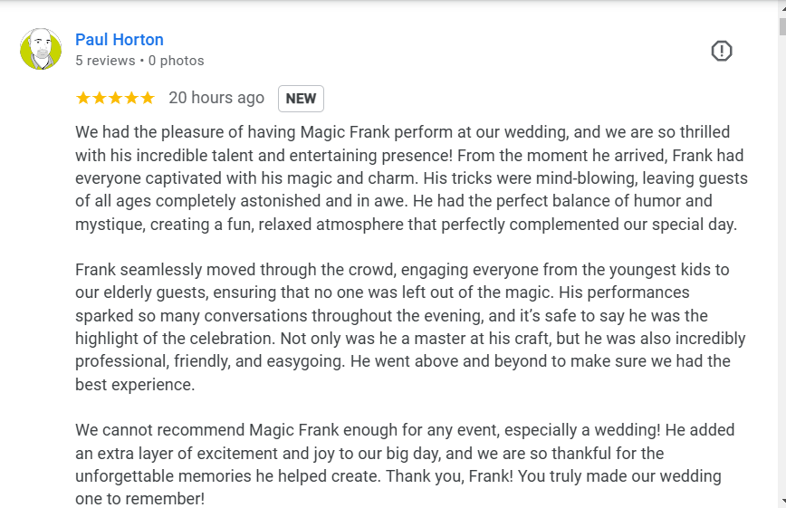Click the "0 photos" text
Viewport: 786px width, 508px height.
coord(177,61)
